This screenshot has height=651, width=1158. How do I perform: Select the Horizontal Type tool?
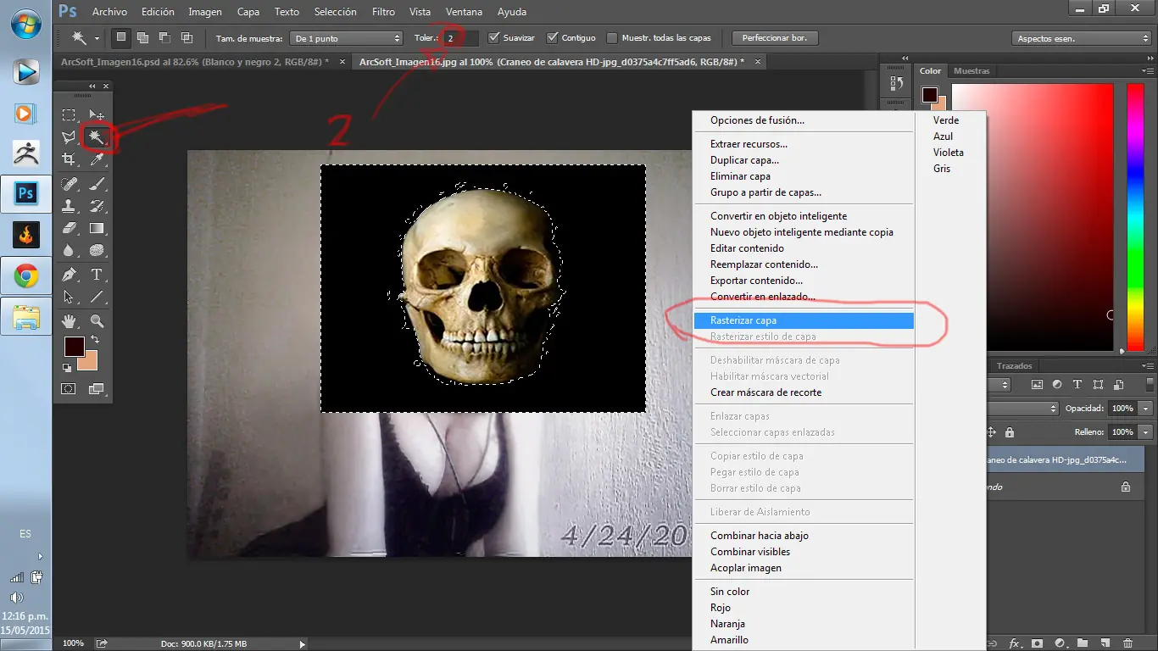click(x=97, y=275)
